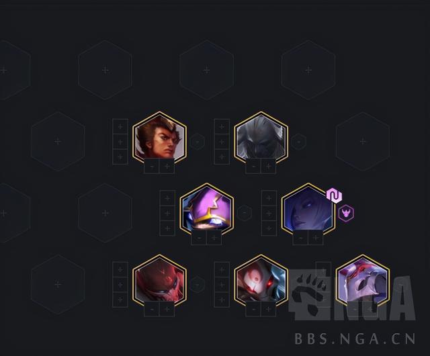Toggle small hexagon beside purple-hooded champion
This screenshot has width=430, height=356.
pyautogui.click(x=244, y=213)
